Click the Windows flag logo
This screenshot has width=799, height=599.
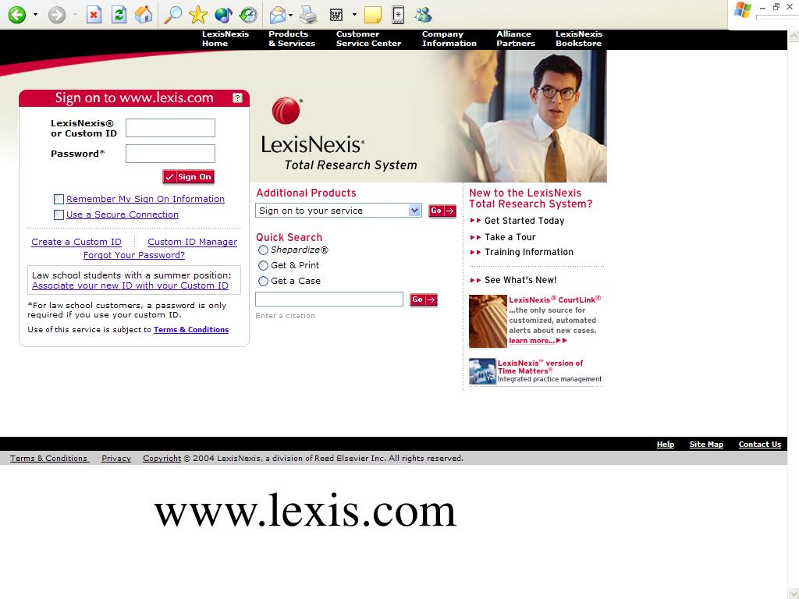(x=743, y=10)
